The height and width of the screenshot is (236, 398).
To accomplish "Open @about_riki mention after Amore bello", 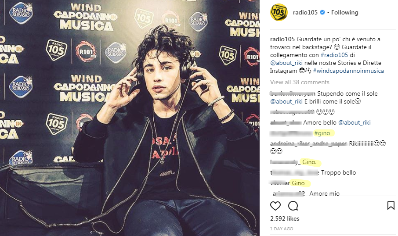I will 355,123.
